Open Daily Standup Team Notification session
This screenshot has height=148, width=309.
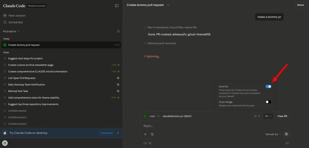tap(61, 84)
